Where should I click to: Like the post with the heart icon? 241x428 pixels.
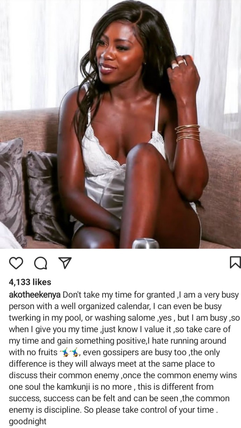(x=16, y=263)
